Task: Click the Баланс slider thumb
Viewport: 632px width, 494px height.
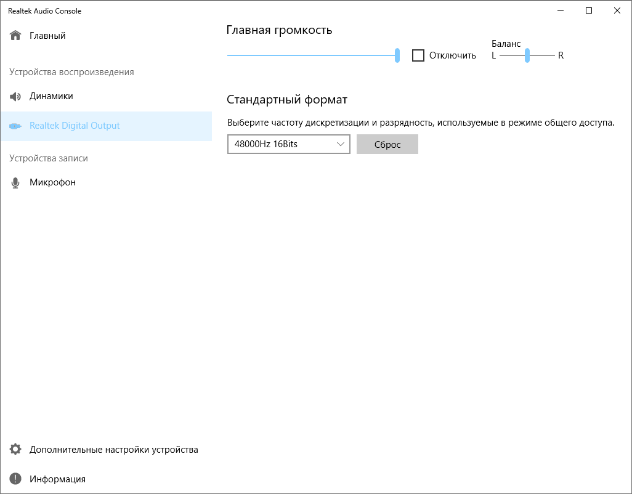Action: pos(527,55)
